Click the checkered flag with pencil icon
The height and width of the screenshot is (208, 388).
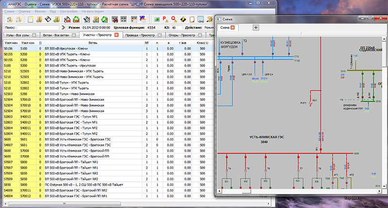[86, 19]
